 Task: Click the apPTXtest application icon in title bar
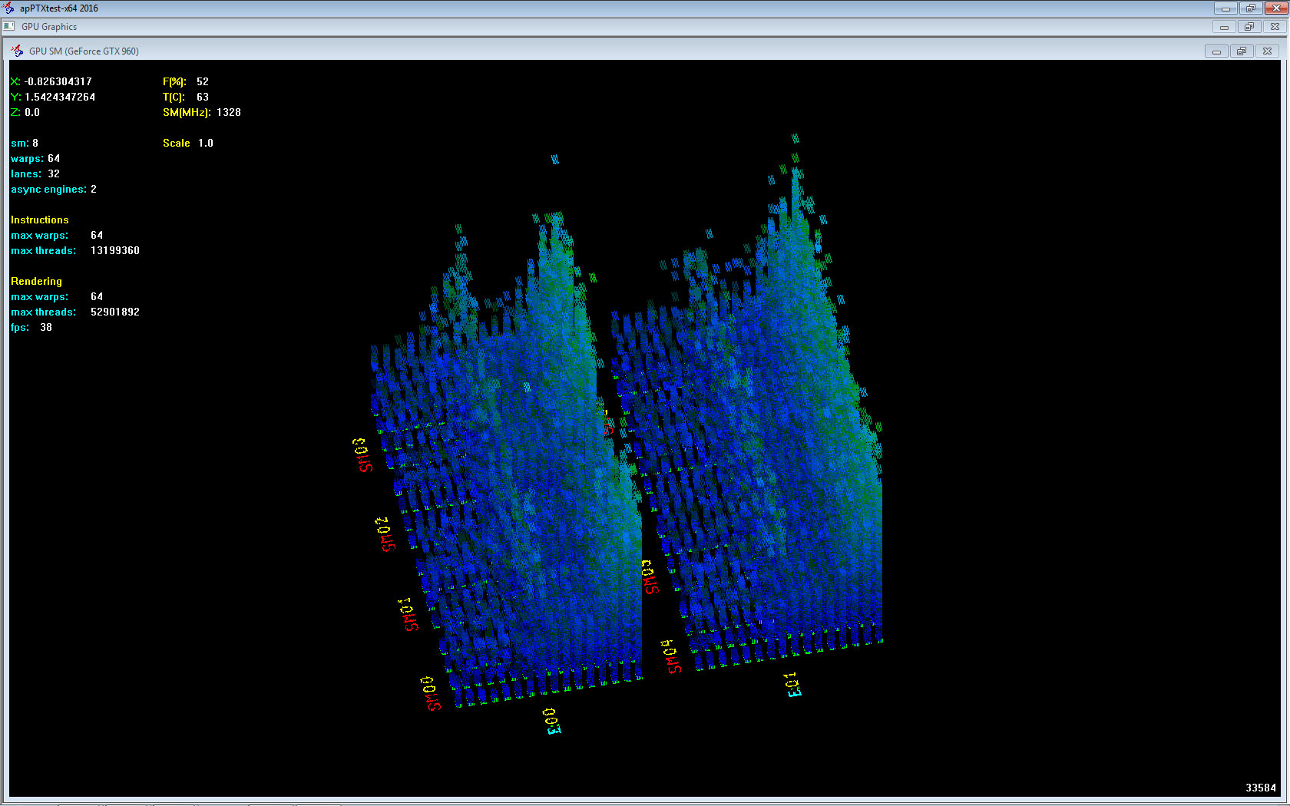[x=8, y=8]
